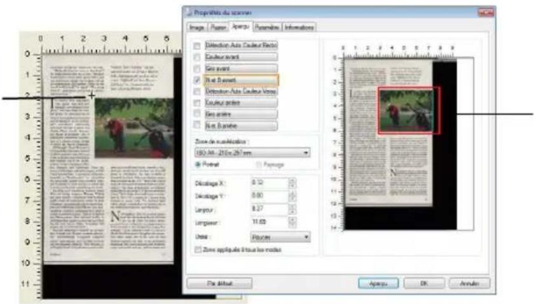Click the red selection rectangle in preview
Viewport: 534px width, 304px height.
tap(409, 110)
